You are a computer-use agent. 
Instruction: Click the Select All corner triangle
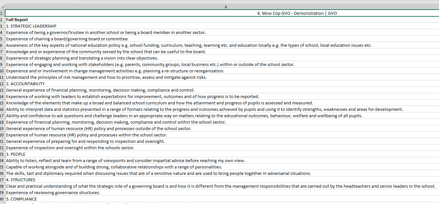[2, 7]
